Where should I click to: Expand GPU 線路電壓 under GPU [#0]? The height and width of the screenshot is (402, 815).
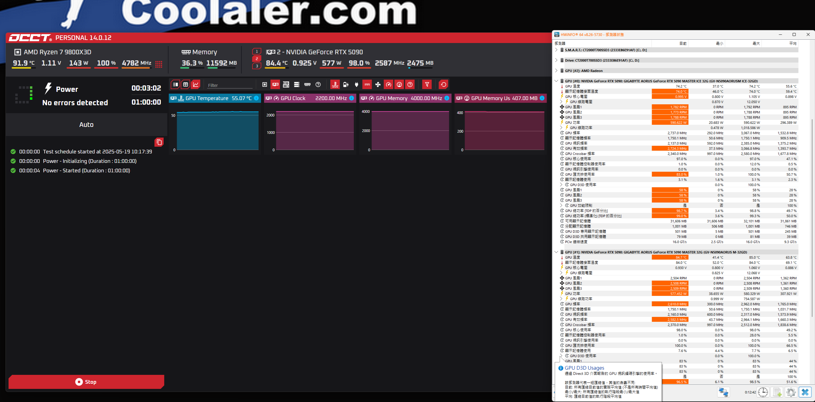[561, 102]
